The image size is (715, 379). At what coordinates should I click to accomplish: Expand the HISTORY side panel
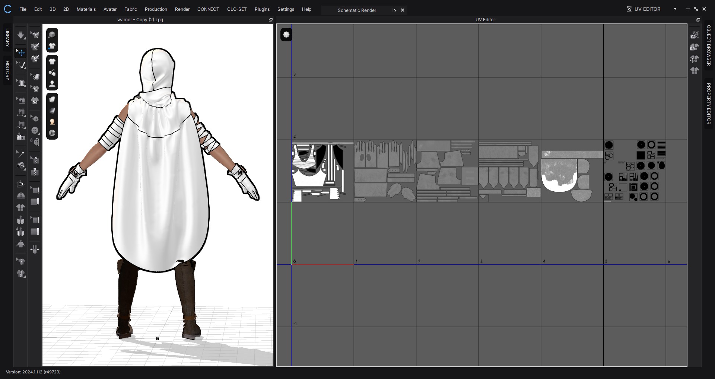[x=7, y=70]
